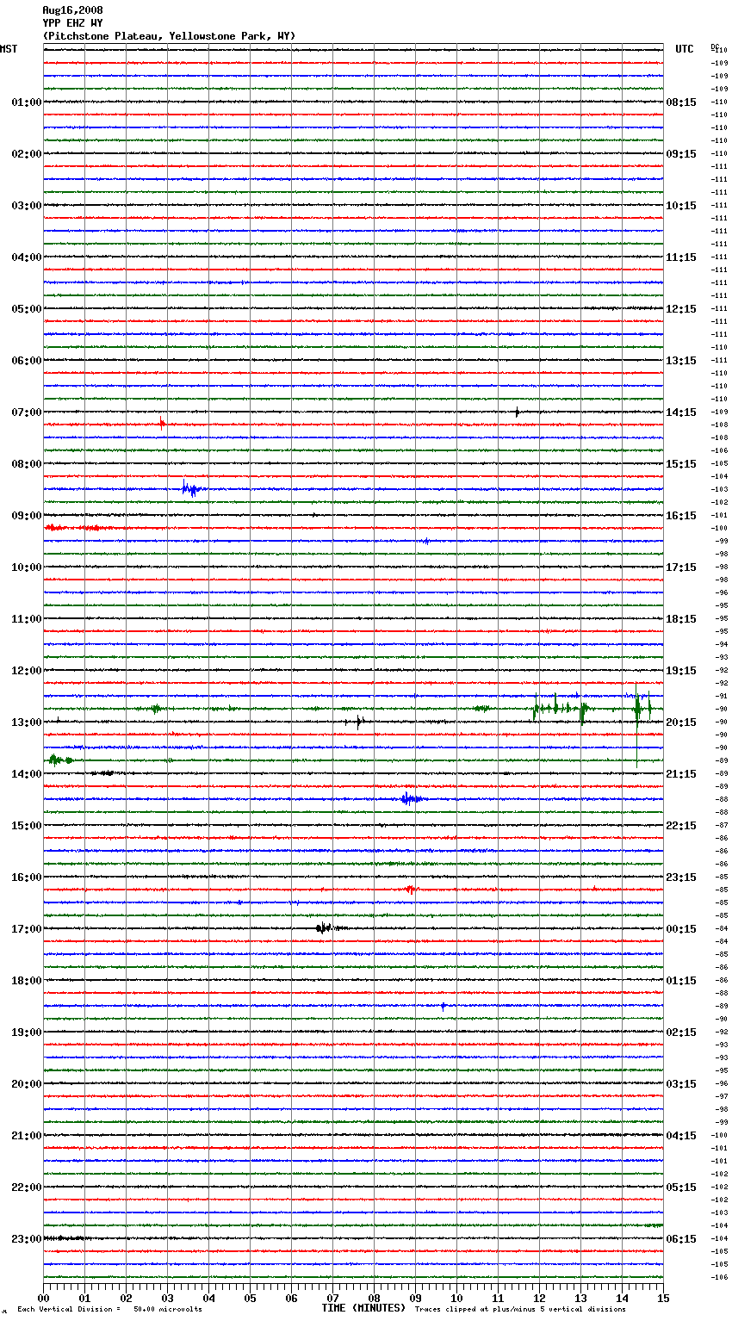The height and width of the screenshot is (1321, 732).
Task: Click the "18:15" UTC time label
Action: 681,619
